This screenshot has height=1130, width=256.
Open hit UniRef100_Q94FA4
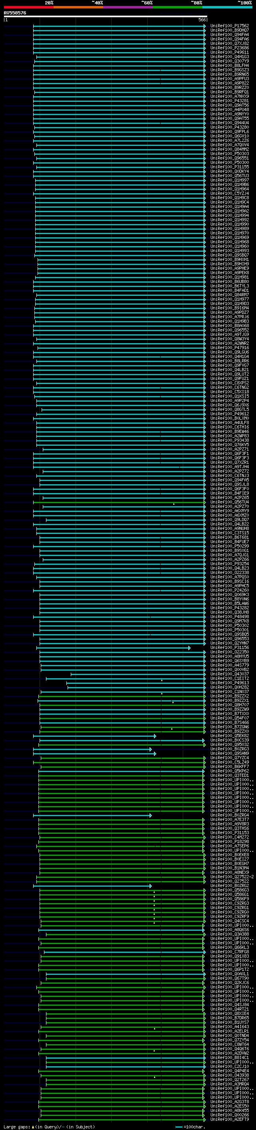tap(229, 34)
